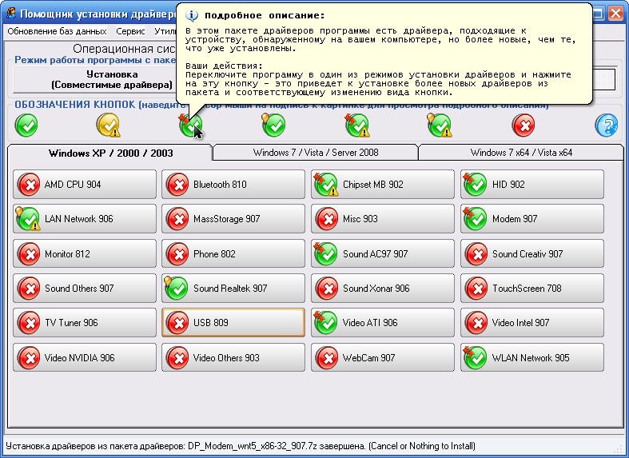This screenshot has width=629, height=458.
Task: Click the status bar installation message
Action: [x=241, y=446]
